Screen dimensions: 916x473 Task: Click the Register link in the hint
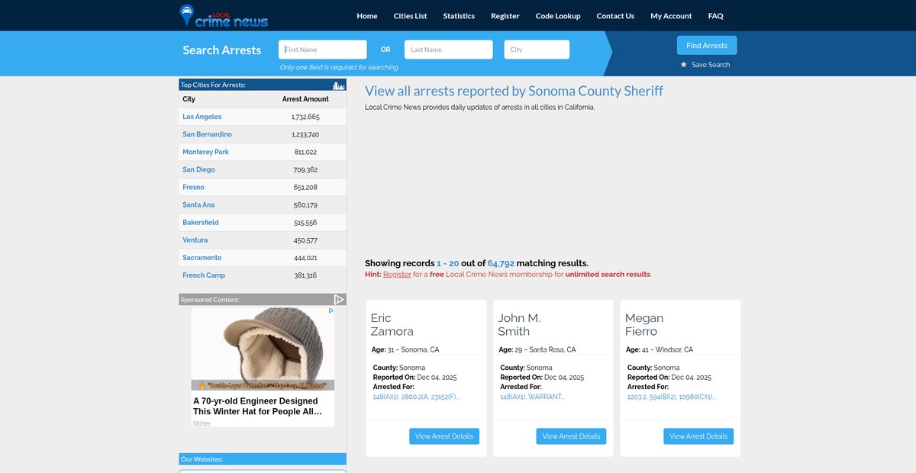click(397, 274)
